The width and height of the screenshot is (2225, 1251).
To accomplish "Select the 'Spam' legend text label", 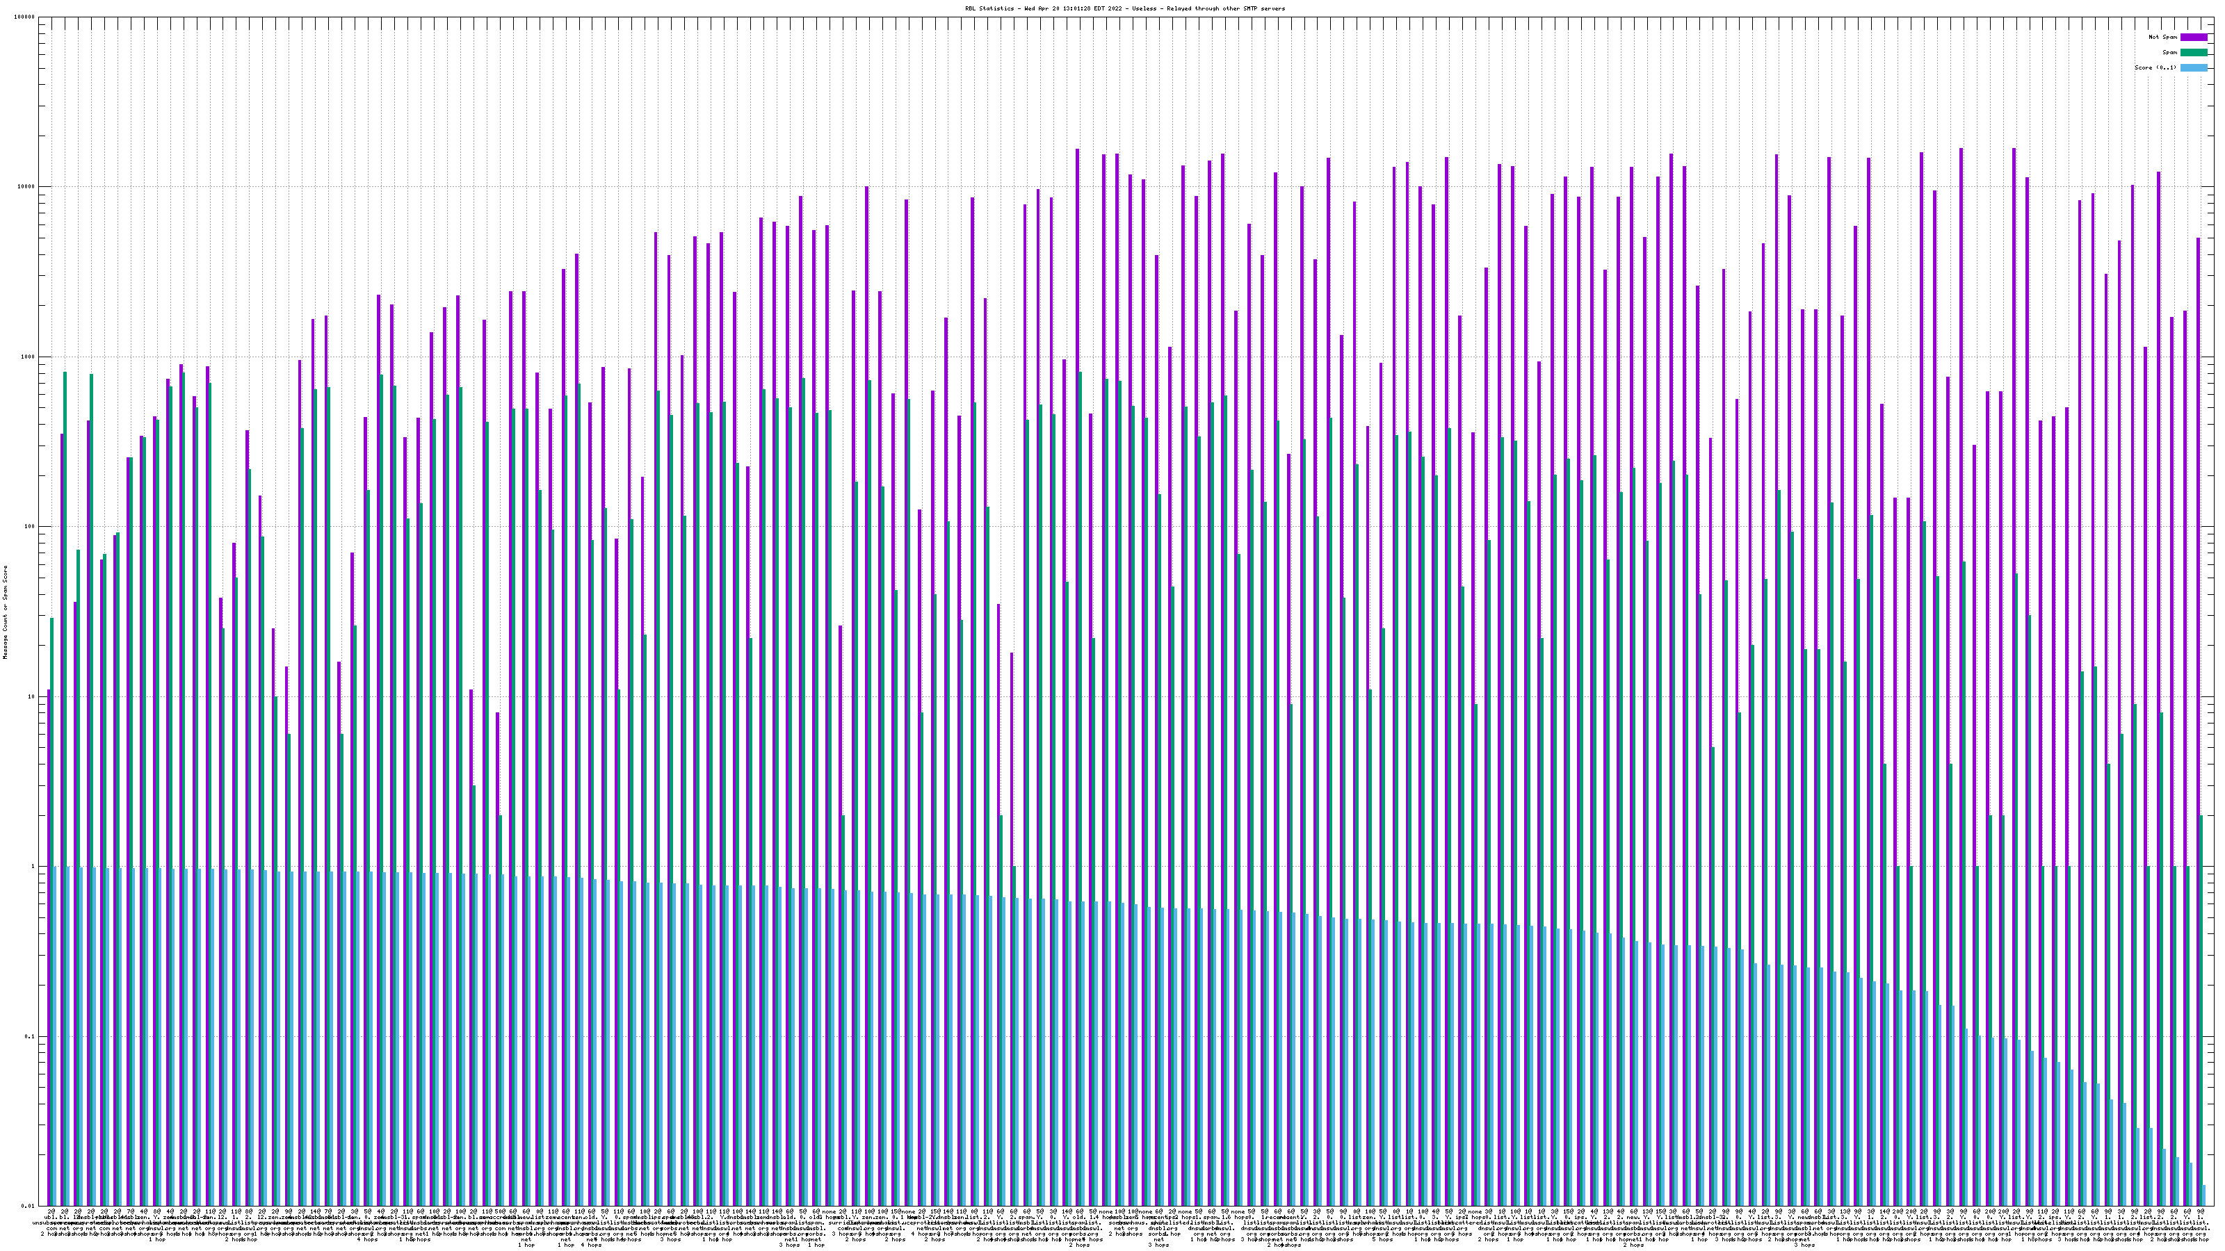I will click(2169, 53).
